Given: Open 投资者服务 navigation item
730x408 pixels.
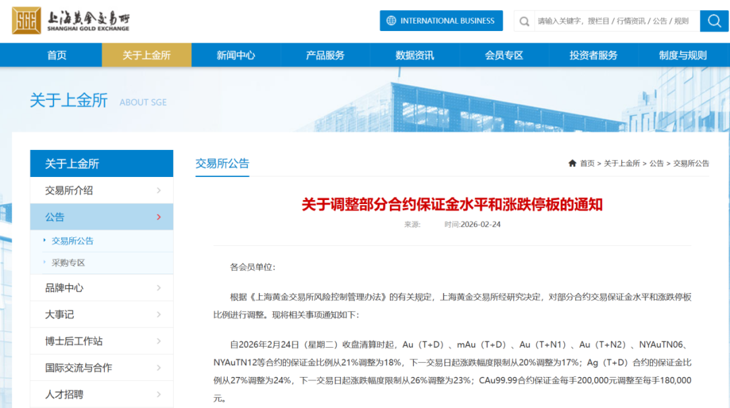Looking at the screenshot, I should (x=593, y=55).
